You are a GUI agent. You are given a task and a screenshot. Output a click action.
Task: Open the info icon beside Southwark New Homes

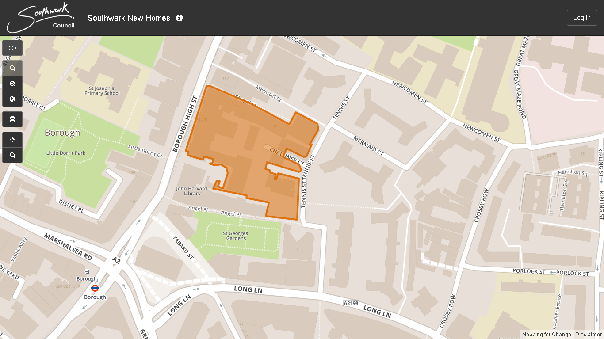click(179, 18)
